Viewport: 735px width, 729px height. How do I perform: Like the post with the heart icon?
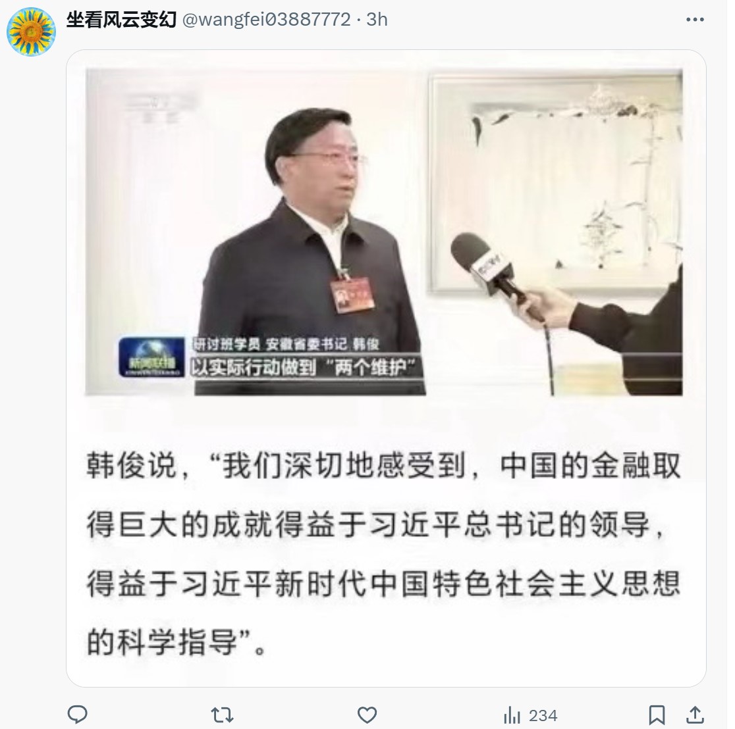(x=367, y=715)
